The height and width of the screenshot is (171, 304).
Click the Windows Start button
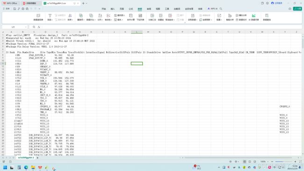point(5,168)
